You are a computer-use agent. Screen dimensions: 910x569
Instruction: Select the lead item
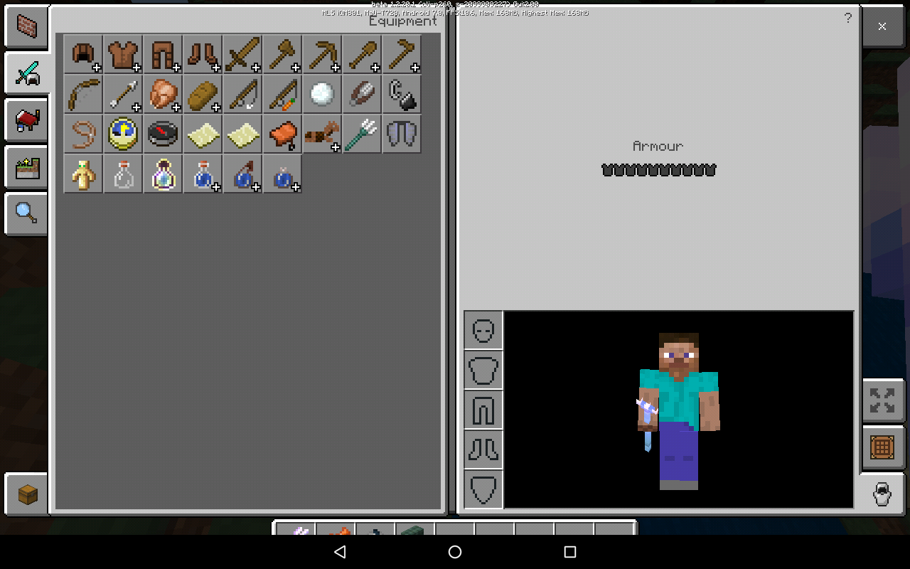83,134
